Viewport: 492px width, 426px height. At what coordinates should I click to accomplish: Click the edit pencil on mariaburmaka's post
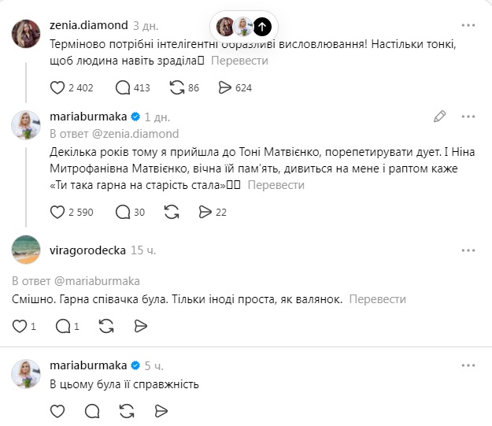click(440, 117)
